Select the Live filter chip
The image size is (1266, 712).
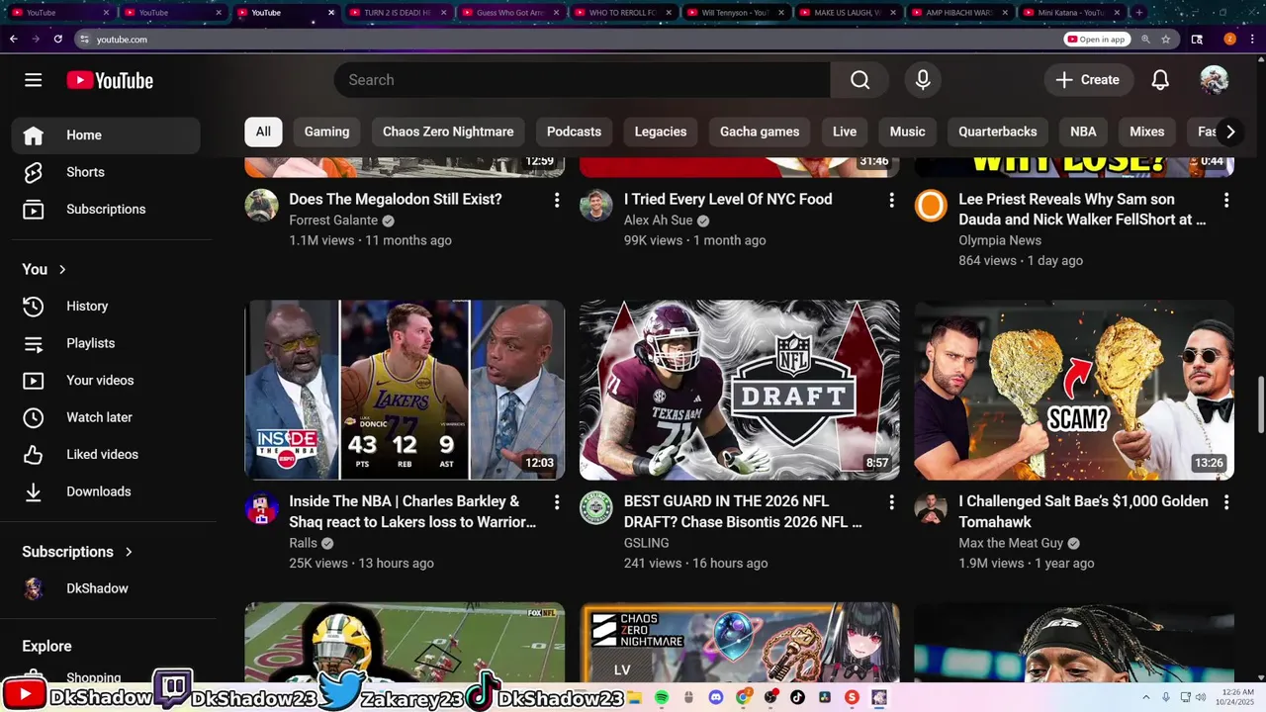click(845, 132)
